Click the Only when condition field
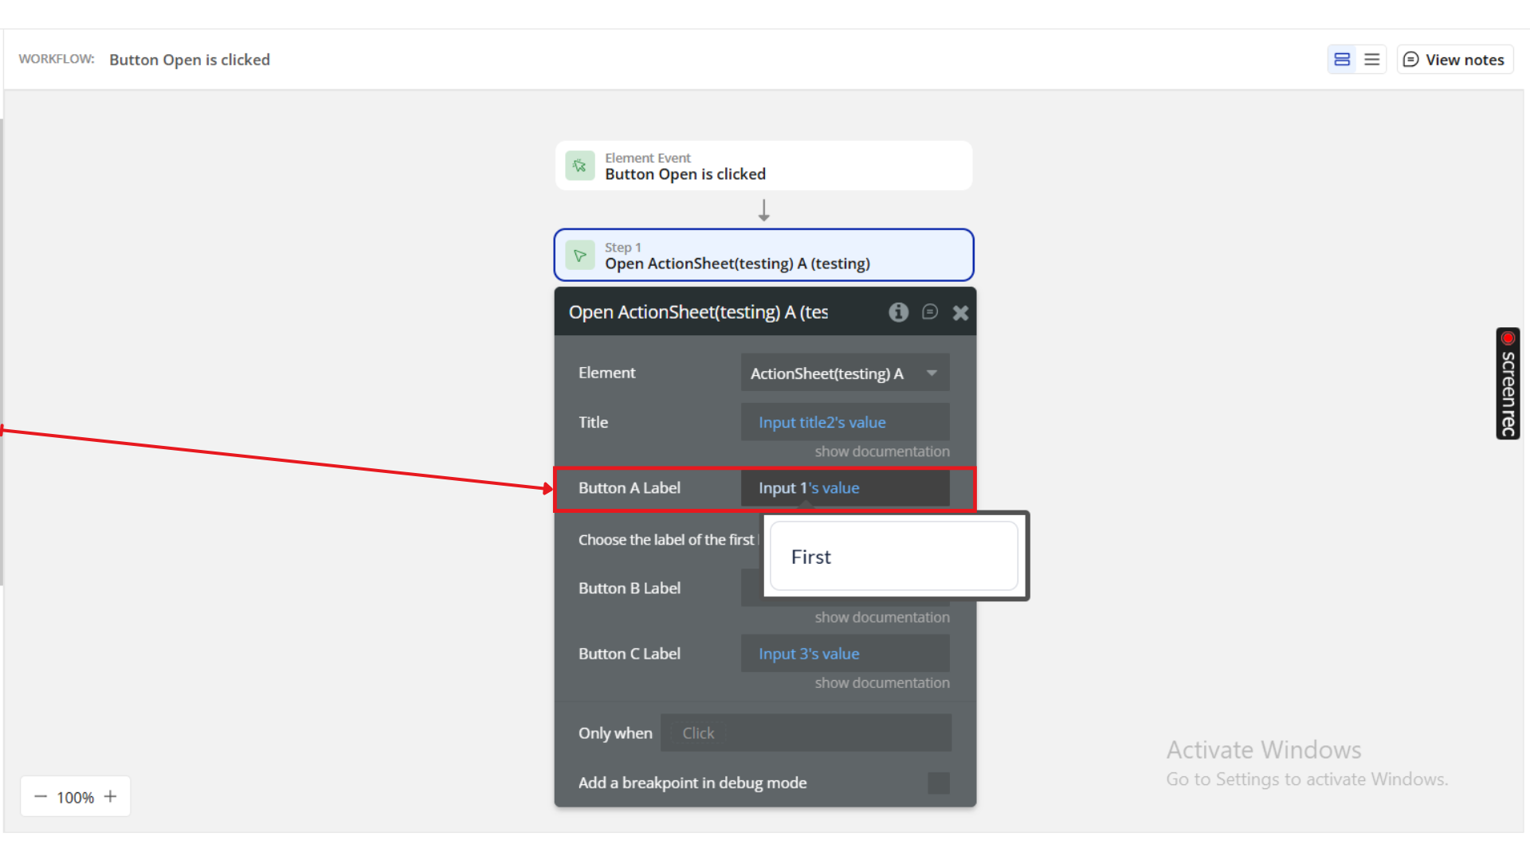This screenshot has width=1530, height=860. coord(806,733)
